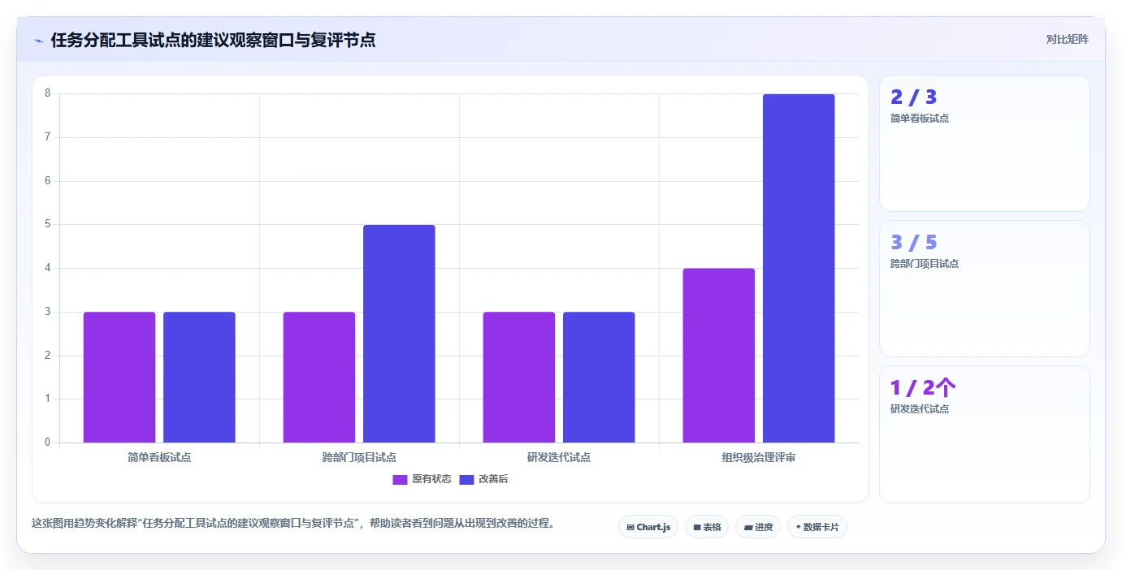Click the purple 原有状态 legend swatch
This screenshot has height=570, width=1122.
coord(400,479)
